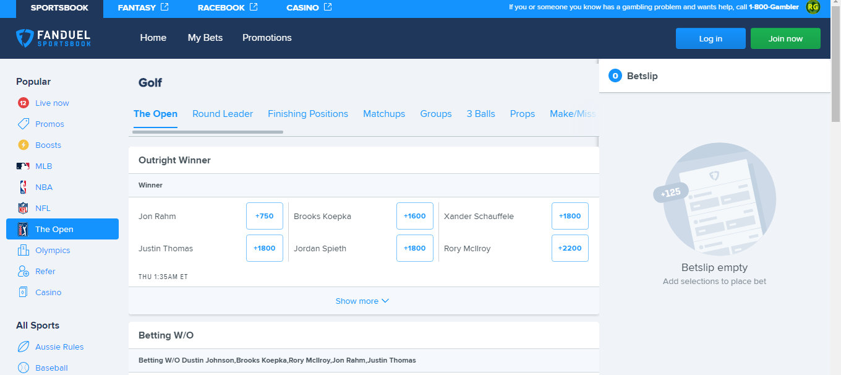The width and height of the screenshot is (841, 375).
Task: Switch to the Groups tab
Action: tap(436, 114)
